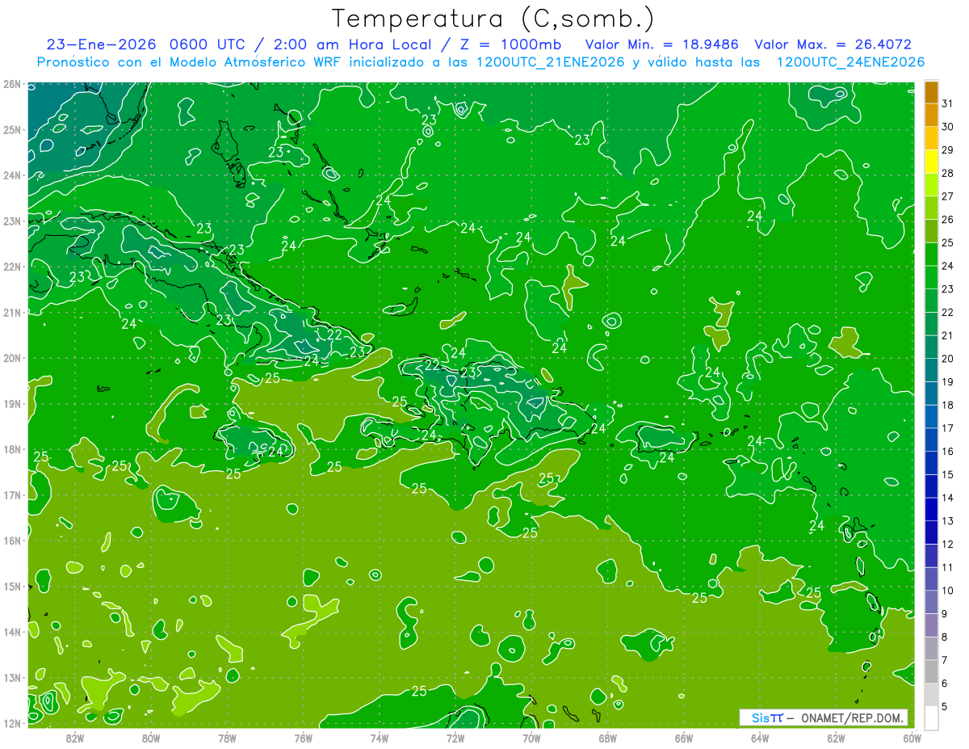Click the valid-until time "1200UTC_24ENE2026"
The width and height of the screenshot is (969, 749).
(x=849, y=62)
